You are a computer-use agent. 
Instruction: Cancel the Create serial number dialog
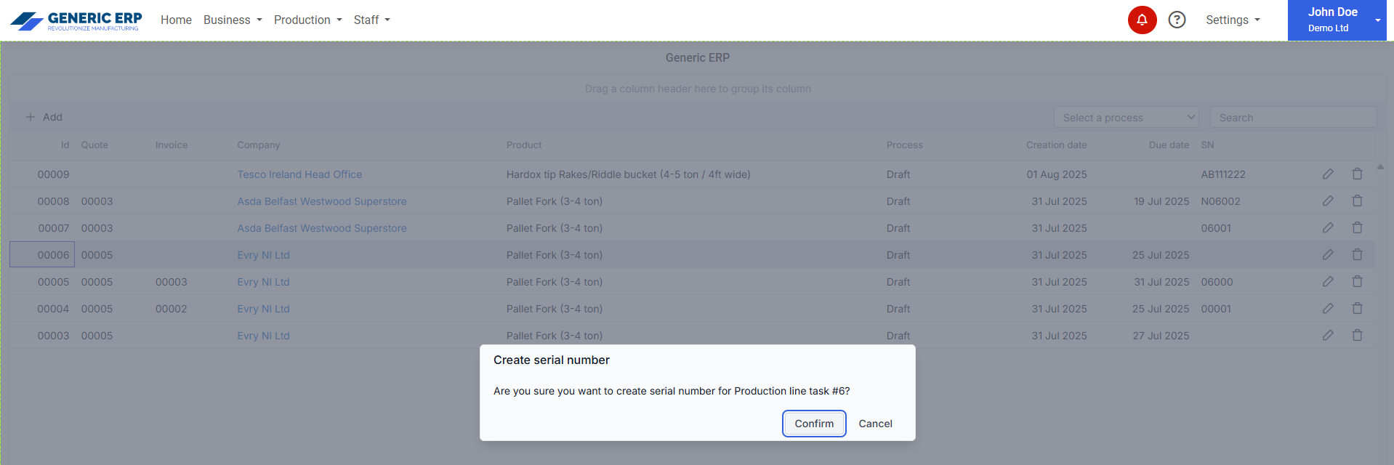(875, 424)
